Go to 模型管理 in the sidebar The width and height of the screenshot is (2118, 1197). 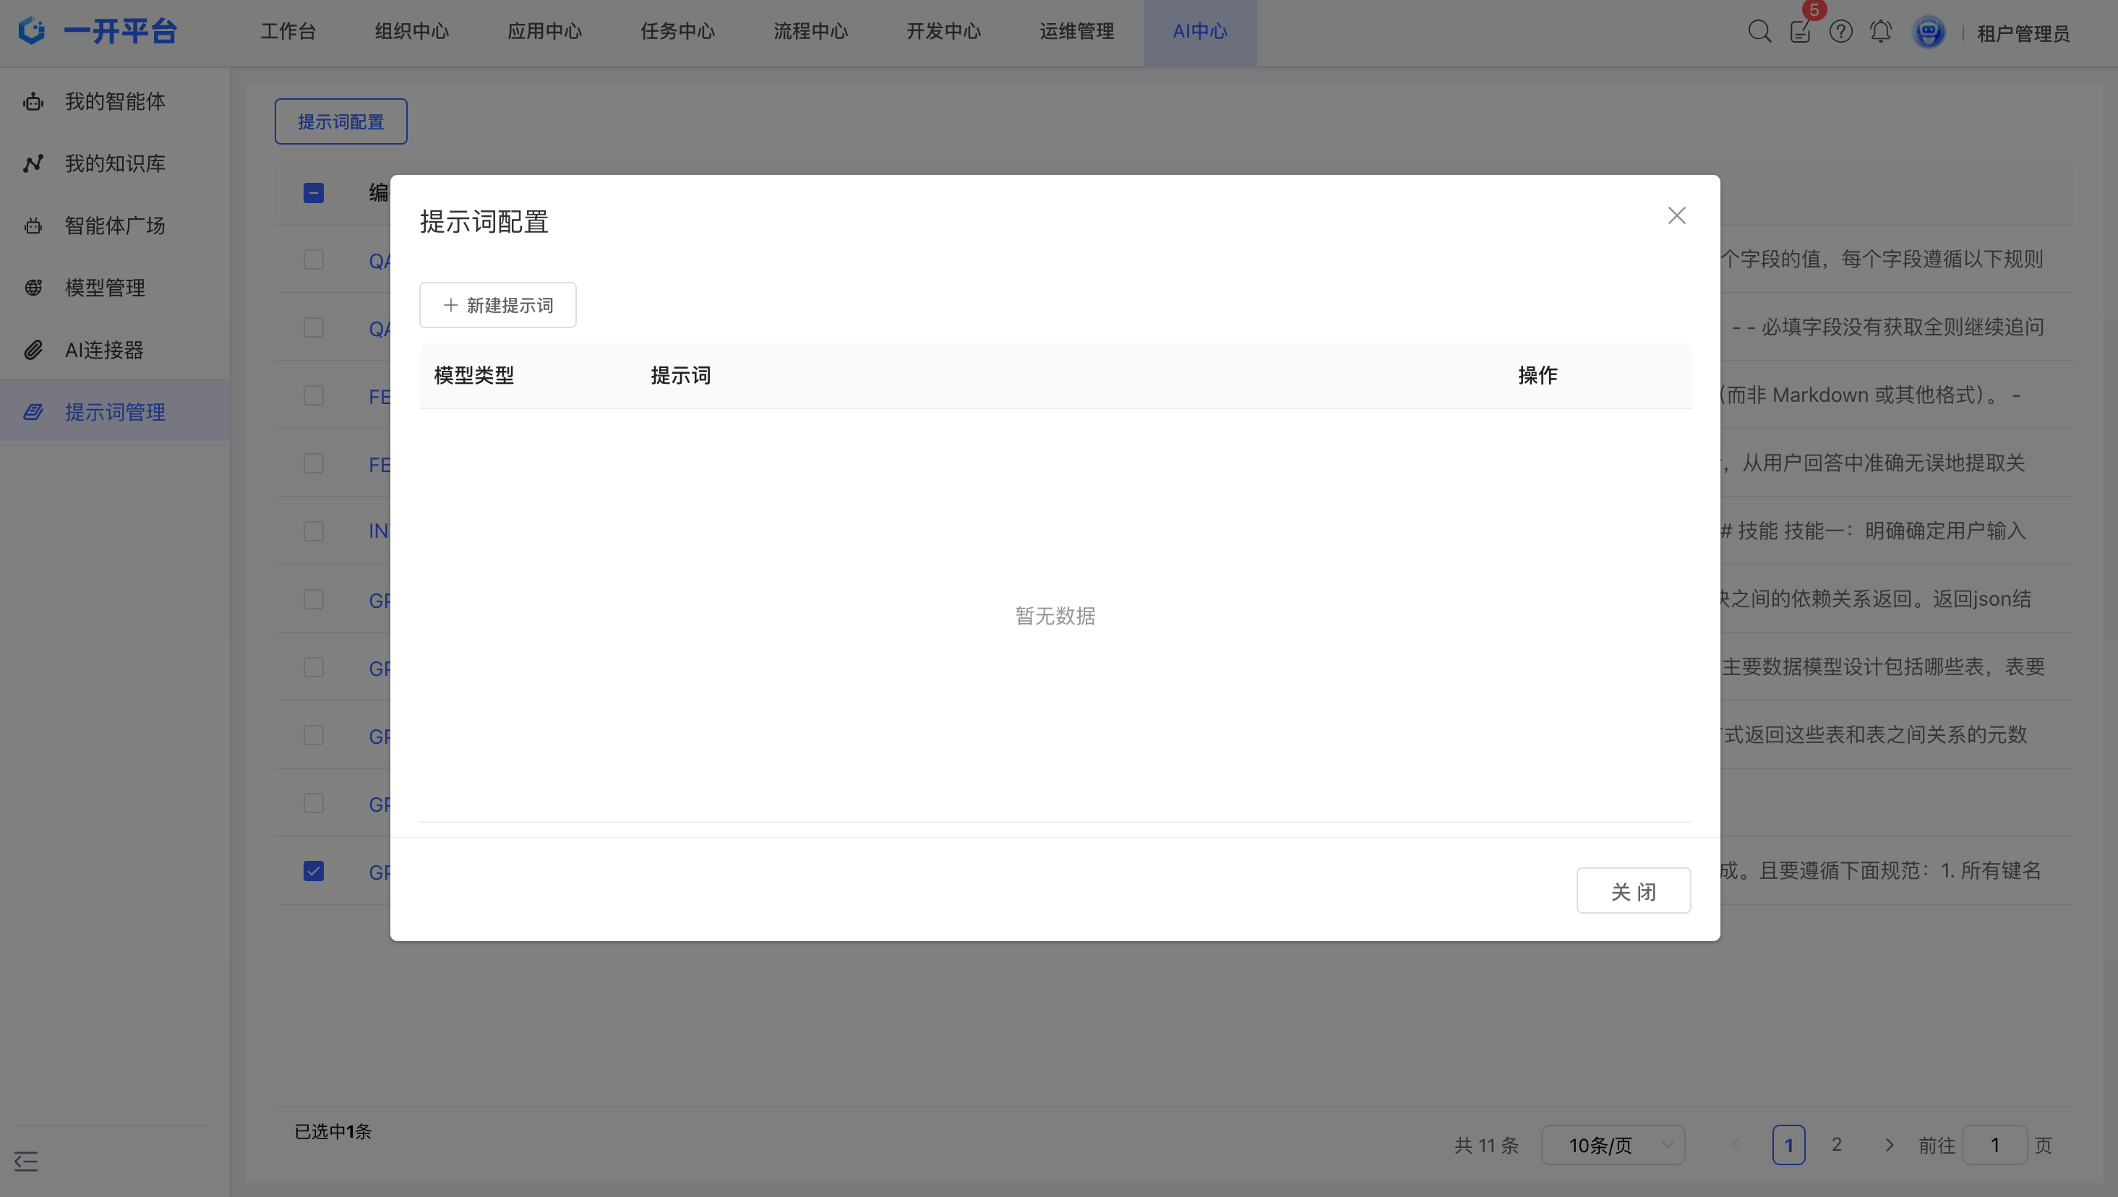[x=104, y=288]
